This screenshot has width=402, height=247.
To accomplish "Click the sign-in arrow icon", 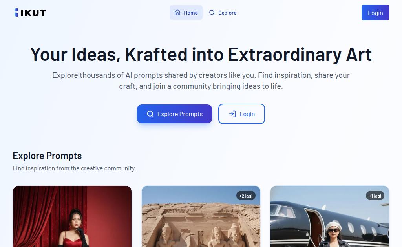I will coord(232,114).
